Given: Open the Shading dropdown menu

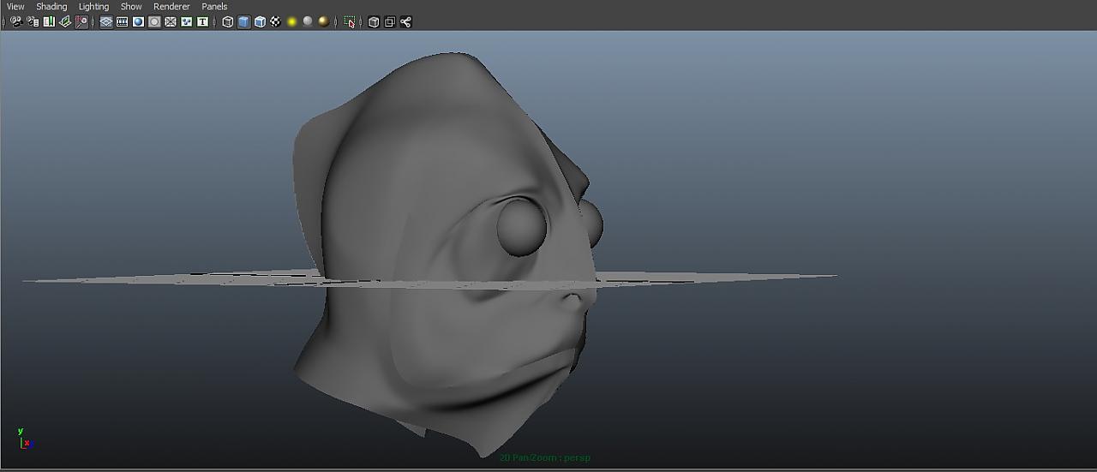Looking at the screenshot, I should 51,7.
